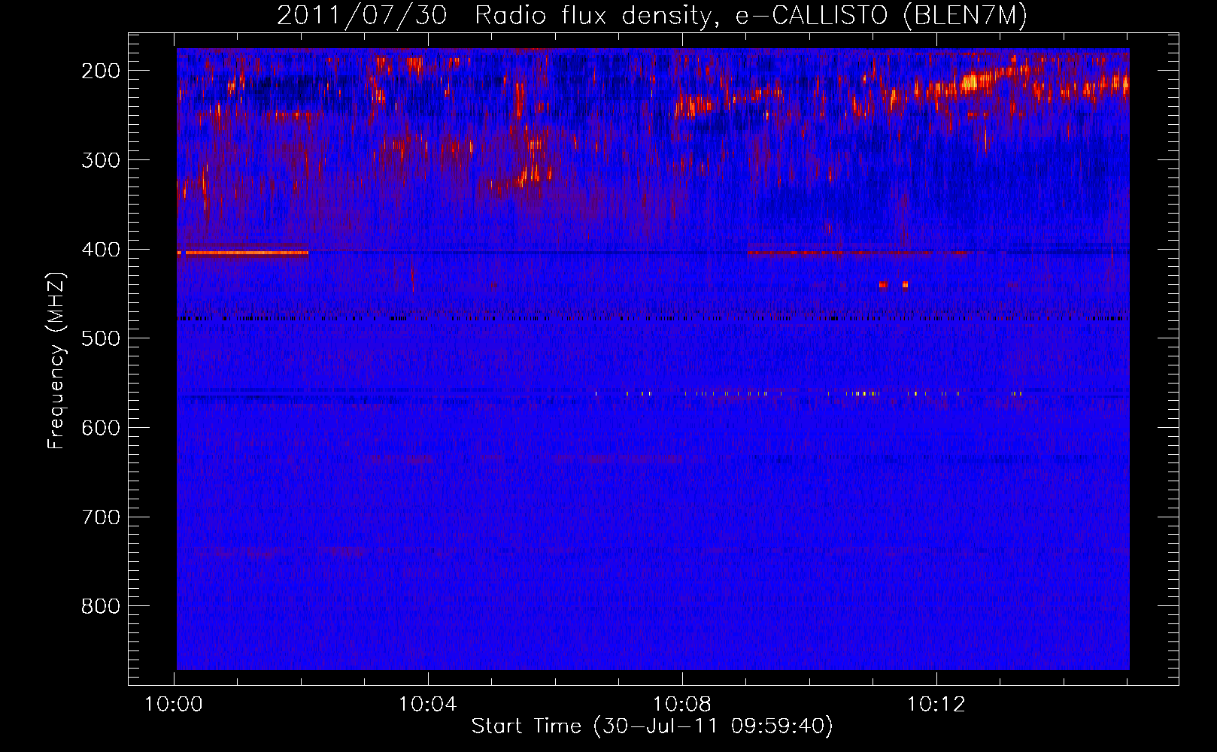Click the 200 frequency tick label

[x=101, y=71]
